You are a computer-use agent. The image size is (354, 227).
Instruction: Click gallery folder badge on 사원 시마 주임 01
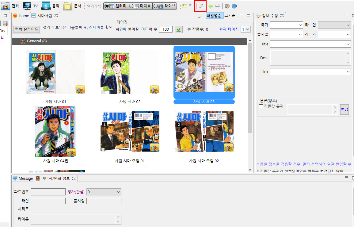pyautogui.click(x=154, y=148)
